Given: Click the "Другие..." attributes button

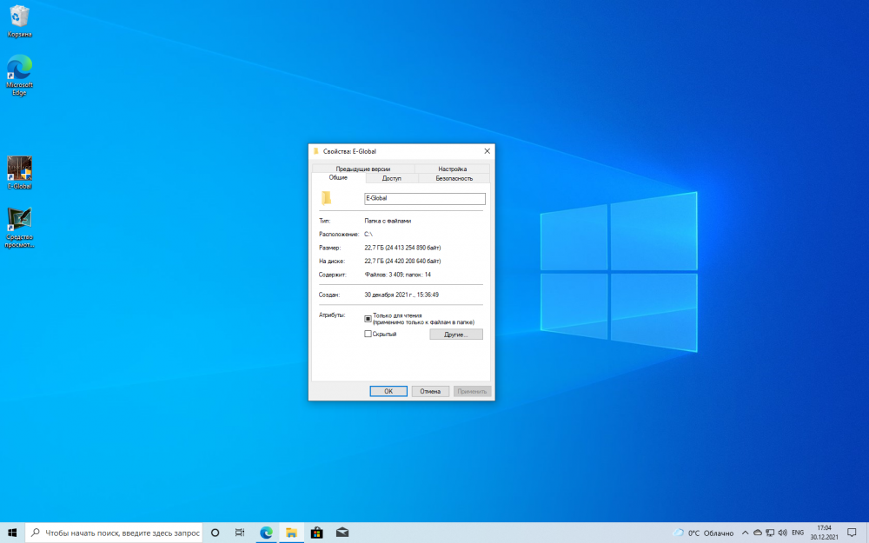Looking at the screenshot, I should [x=455, y=334].
